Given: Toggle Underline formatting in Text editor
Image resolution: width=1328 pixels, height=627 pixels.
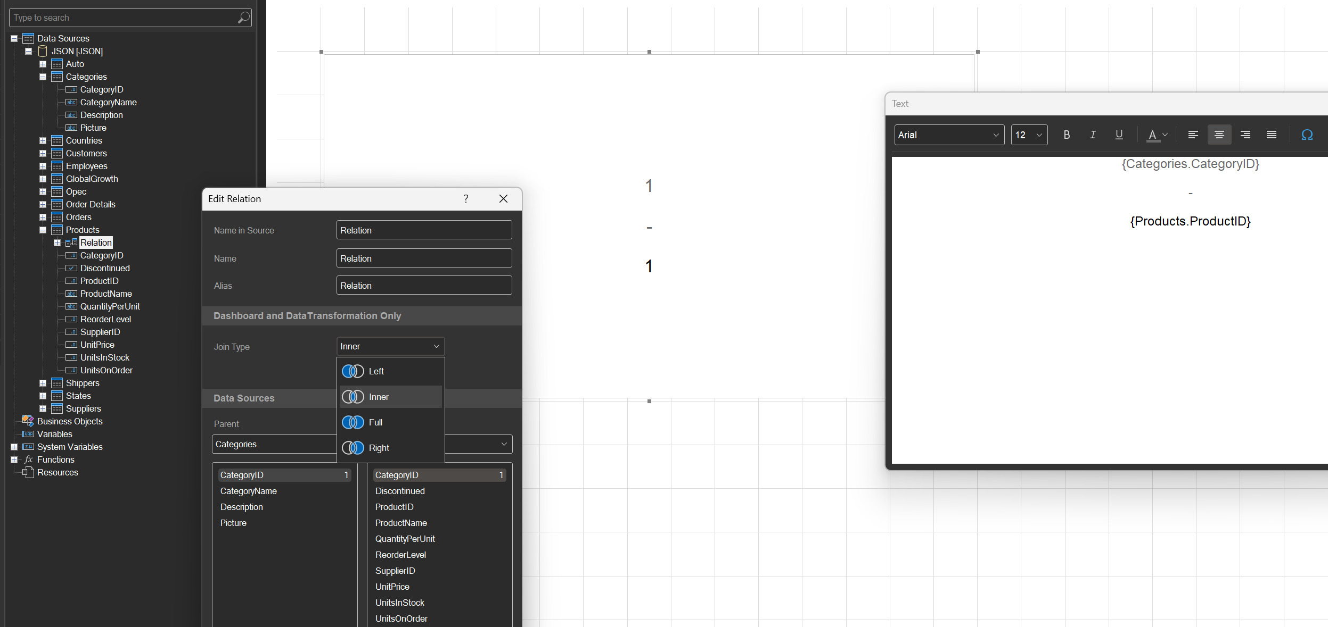Looking at the screenshot, I should (1119, 135).
